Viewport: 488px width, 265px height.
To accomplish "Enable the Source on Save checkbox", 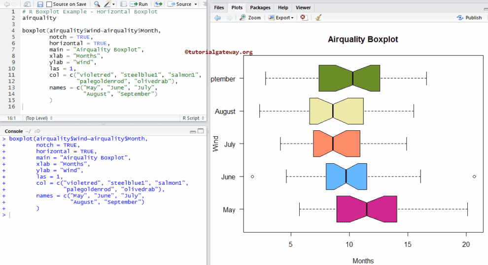I will (49, 4).
